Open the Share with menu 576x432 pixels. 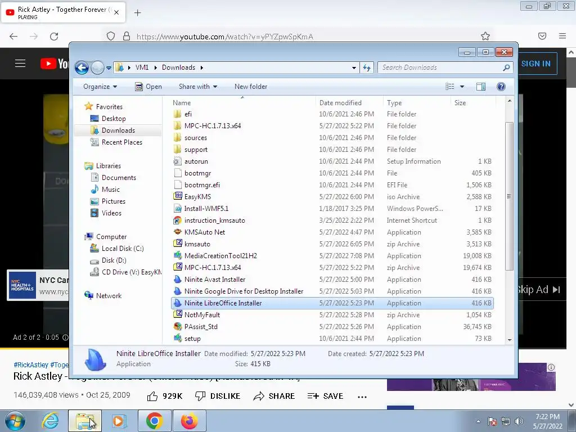coord(197,87)
